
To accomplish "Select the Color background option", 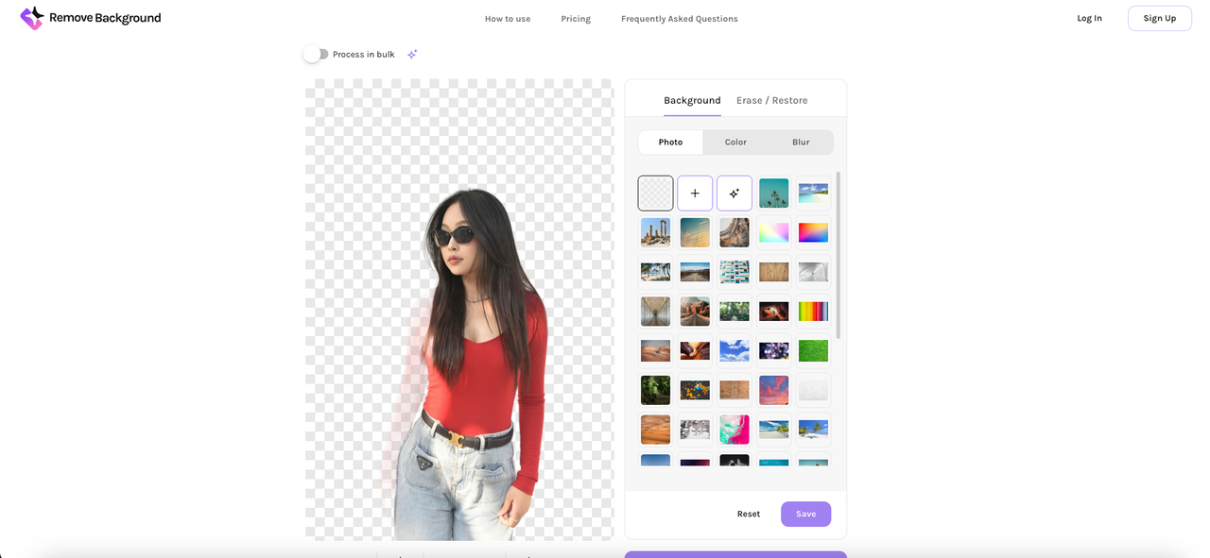I will point(735,143).
